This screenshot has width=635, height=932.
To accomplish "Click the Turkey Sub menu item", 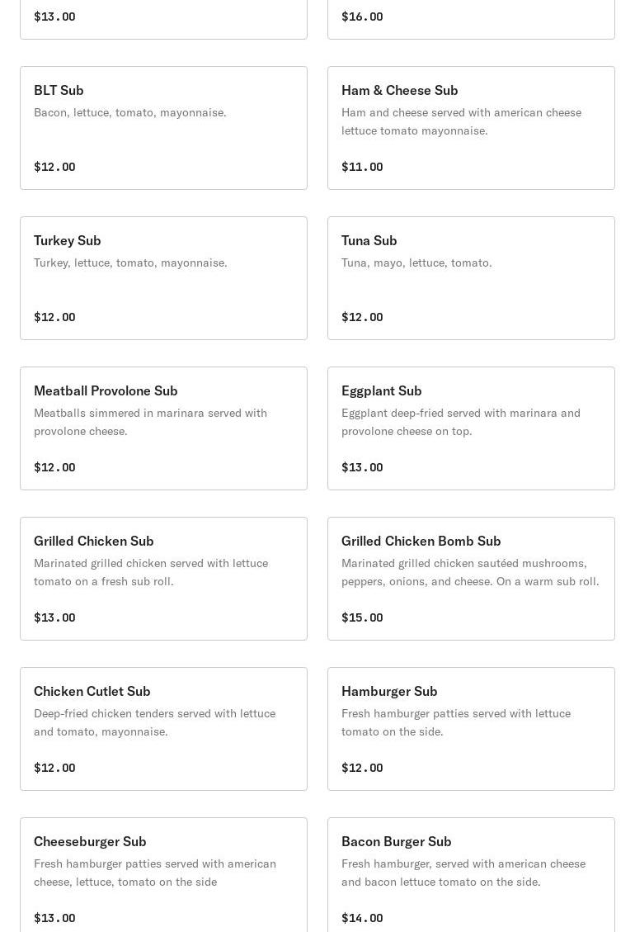I will tap(163, 278).
